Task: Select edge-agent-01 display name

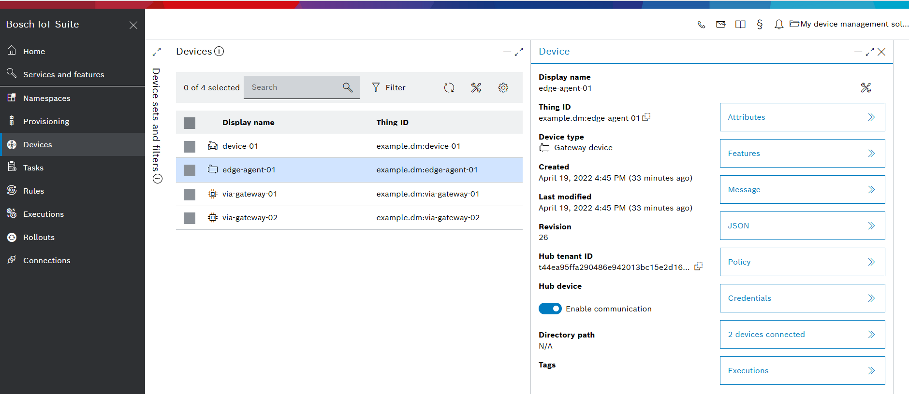Action: (x=249, y=169)
